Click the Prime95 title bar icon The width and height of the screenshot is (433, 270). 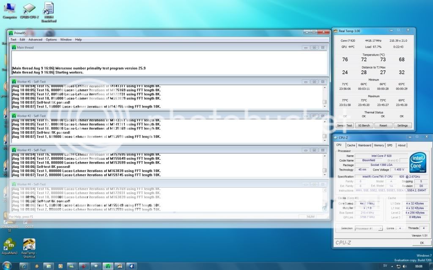(11, 33)
